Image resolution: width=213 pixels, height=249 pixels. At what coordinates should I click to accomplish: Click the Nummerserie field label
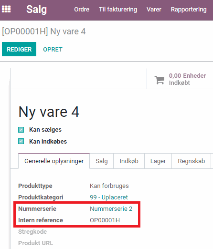[37, 208]
